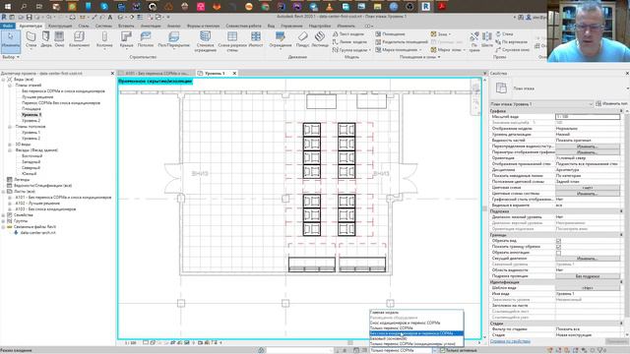Click Изменить button for Переопределения видимости
This screenshot has width=630, height=354.
tap(588, 147)
